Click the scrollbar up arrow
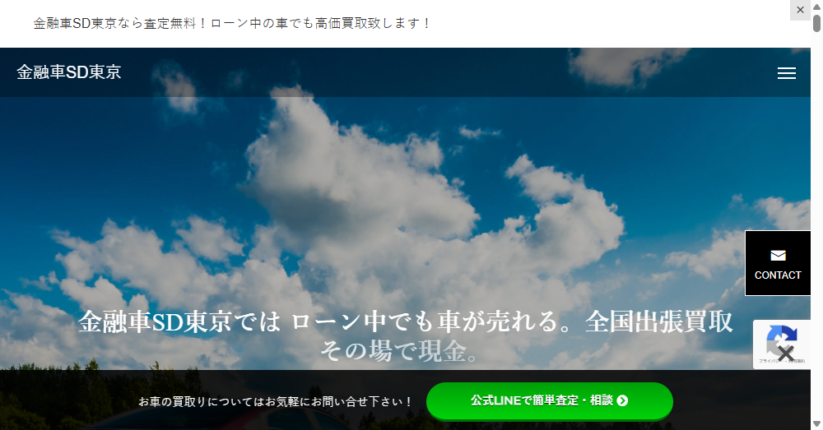 816,6
